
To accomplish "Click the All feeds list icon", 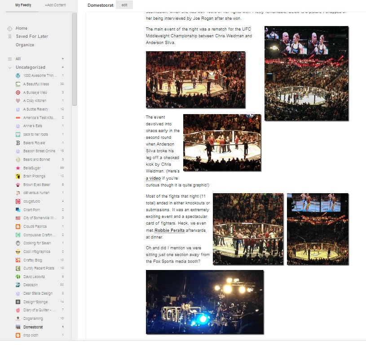I will pyautogui.click(x=9, y=59).
